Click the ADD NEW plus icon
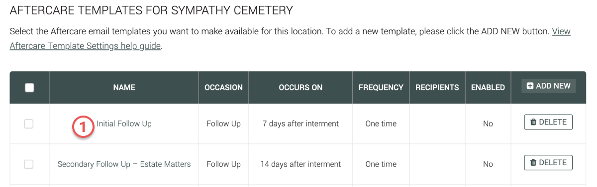The width and height of the screenshot is (597, 187). (530, 86)
